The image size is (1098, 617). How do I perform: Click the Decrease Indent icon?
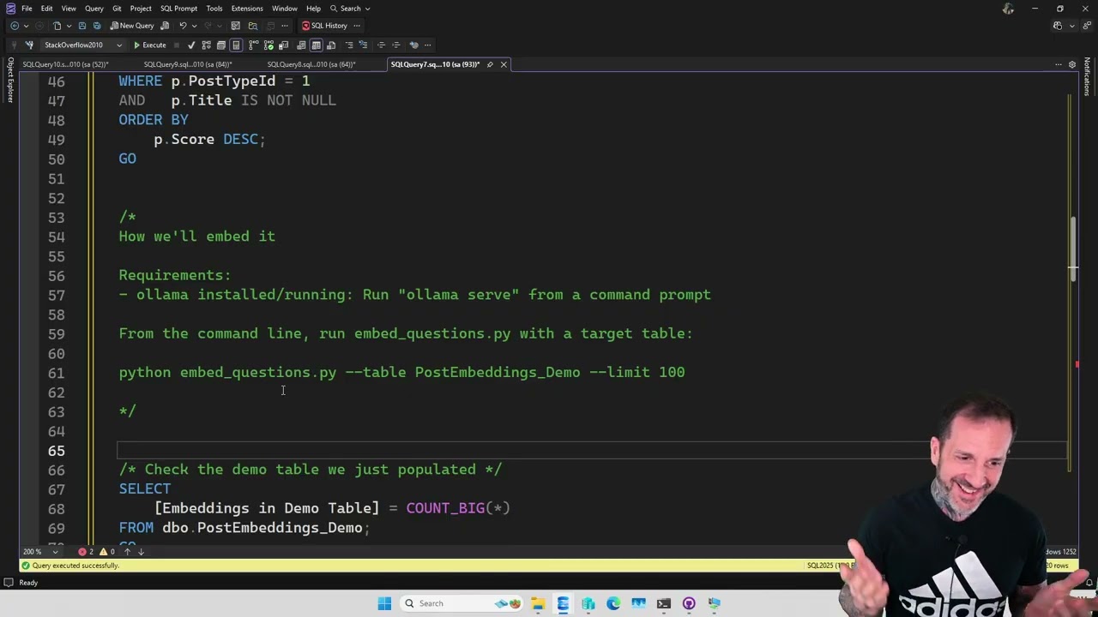click(x=382, y=45)
